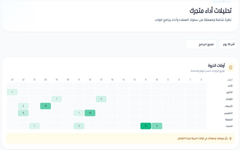Click the clock icon beside أوقات الذروة
This screenshot has height=150, width=240.
point(230,67)
